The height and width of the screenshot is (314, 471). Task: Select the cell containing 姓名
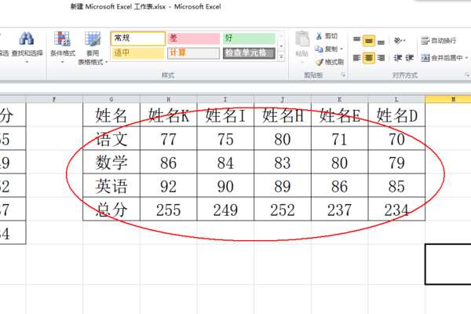coord(111,115)
